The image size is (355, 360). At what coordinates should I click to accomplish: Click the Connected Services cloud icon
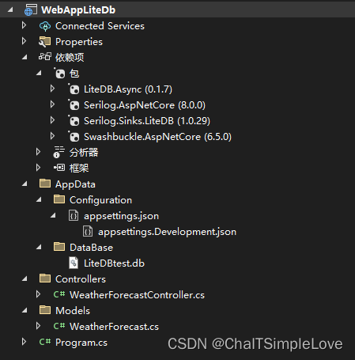[45, 26]
